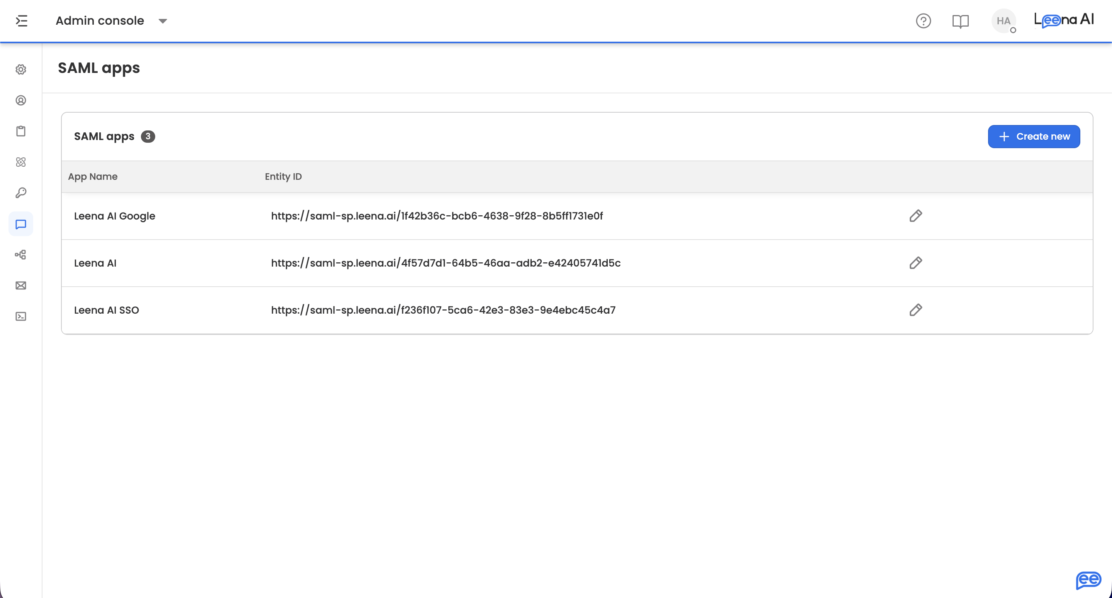Open the Leena chat widget icon
Screen dimensions: 1112x598
point(1088,580)
